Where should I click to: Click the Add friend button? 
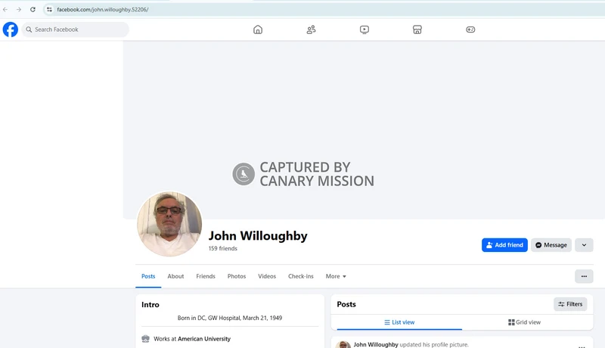tap(504, 245)
